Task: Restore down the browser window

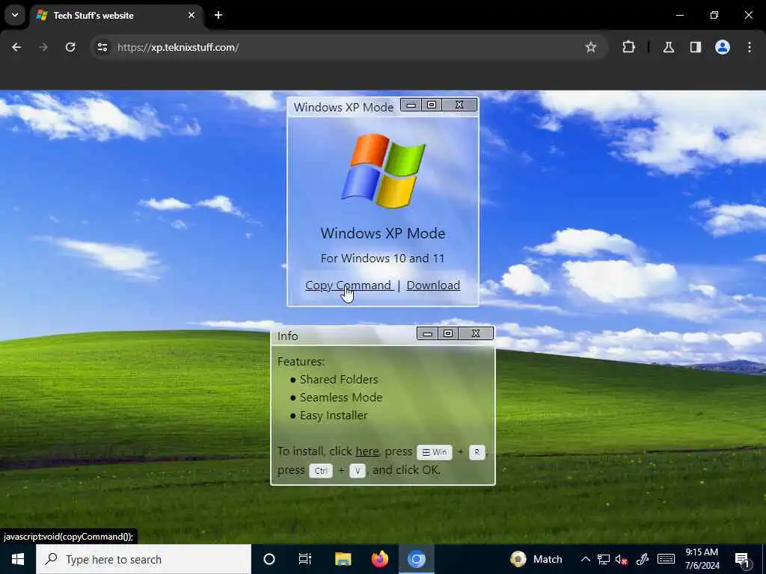Action: click(x=714, y=15)
